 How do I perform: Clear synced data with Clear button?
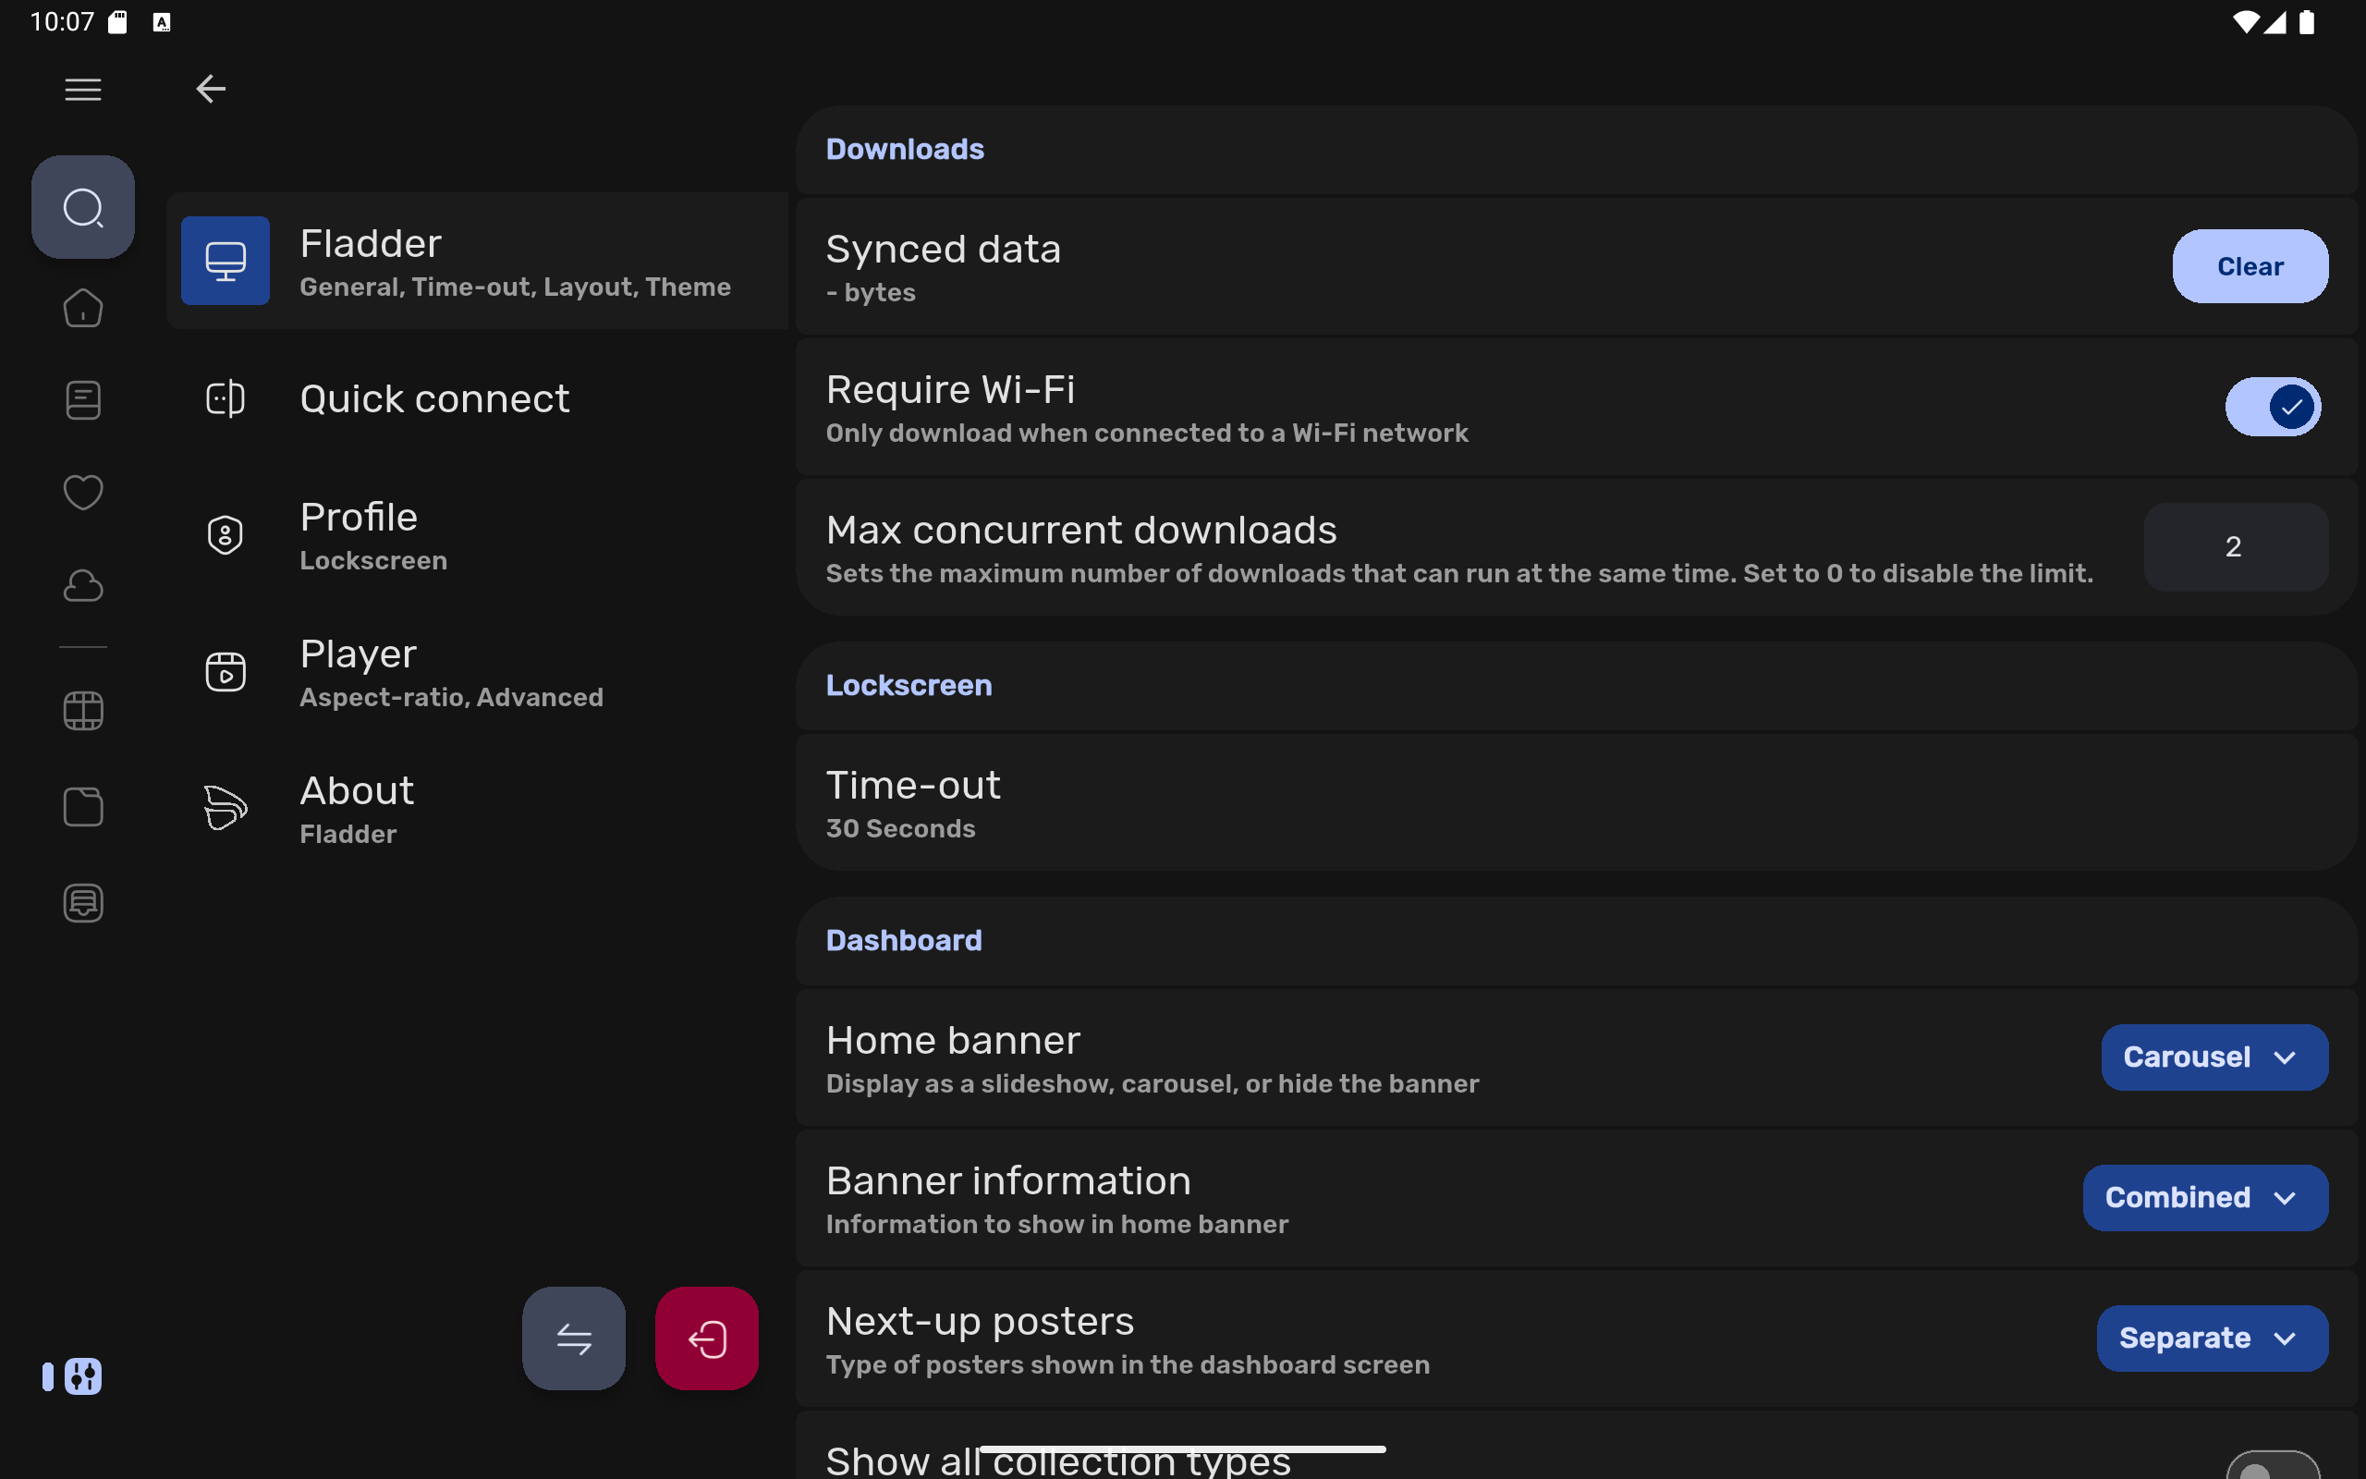pos(2250,266)
